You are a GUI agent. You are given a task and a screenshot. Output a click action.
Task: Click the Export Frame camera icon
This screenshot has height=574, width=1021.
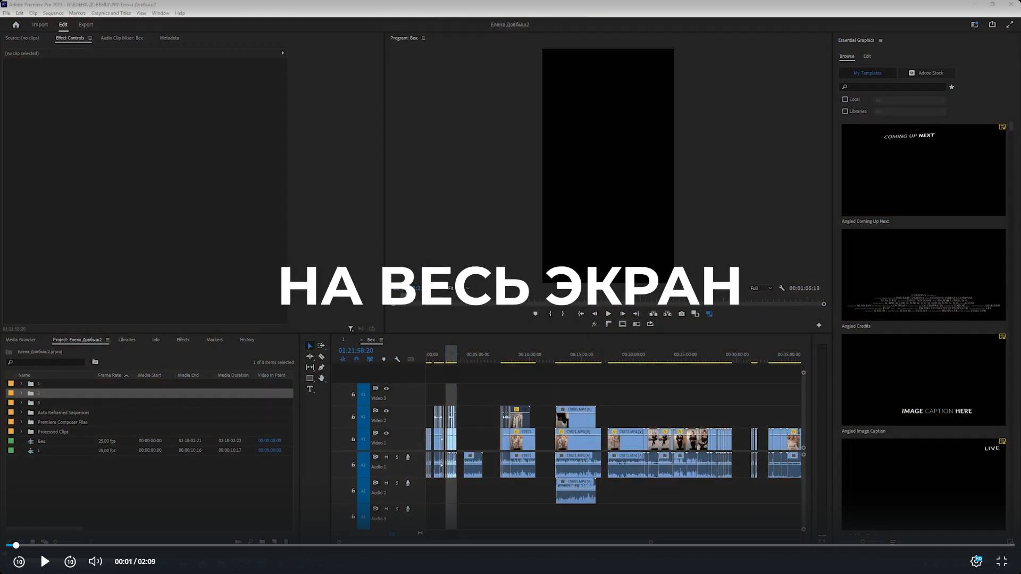click(x=681, y=314)
